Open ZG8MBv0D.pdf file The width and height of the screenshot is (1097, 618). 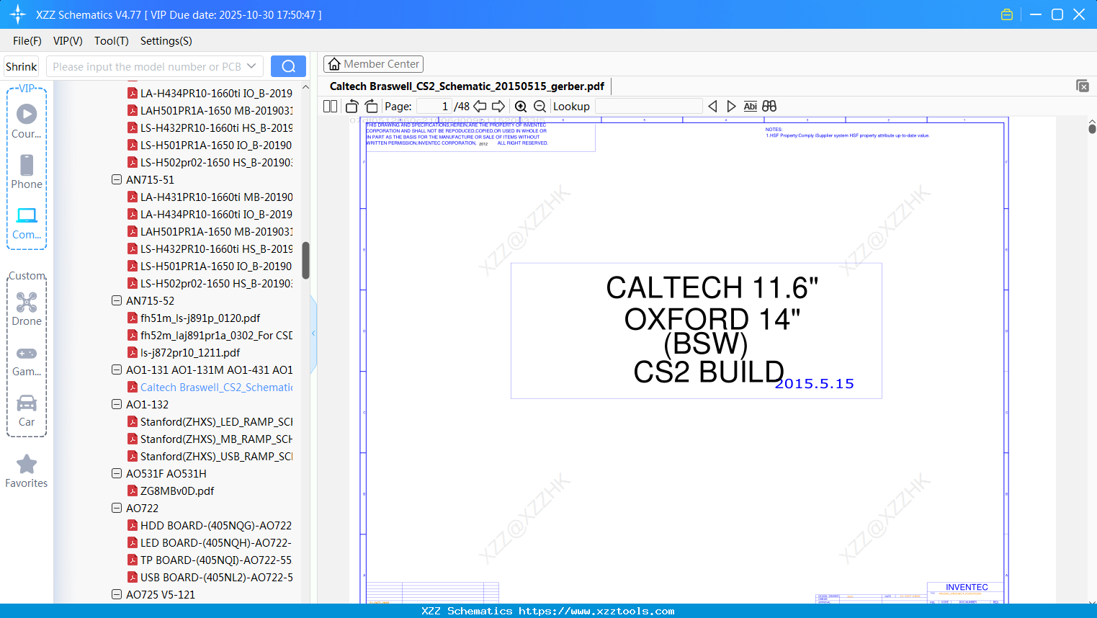177,491
